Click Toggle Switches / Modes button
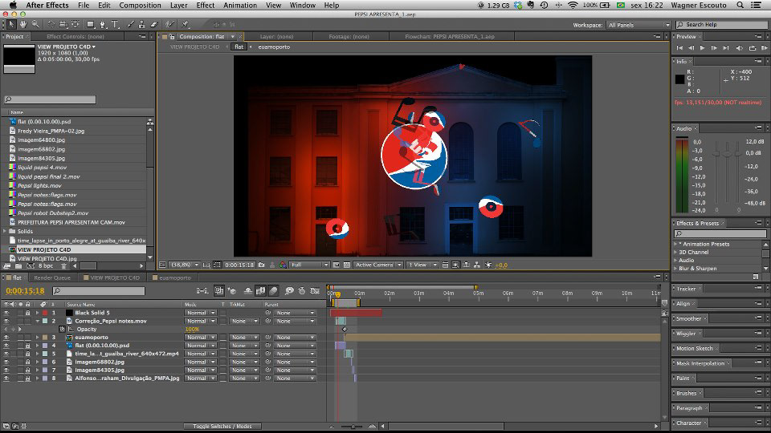Screen dimensions: 771x433 click(x=222, y=427)
